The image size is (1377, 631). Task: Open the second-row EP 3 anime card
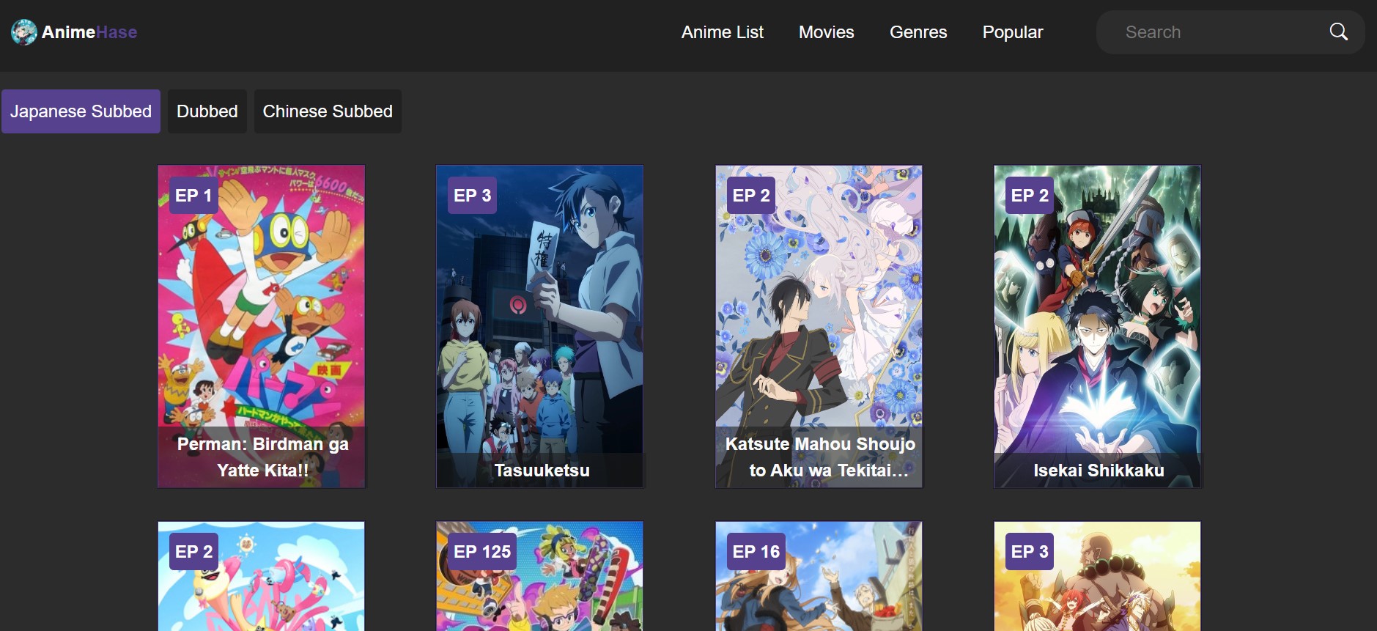1097,576
